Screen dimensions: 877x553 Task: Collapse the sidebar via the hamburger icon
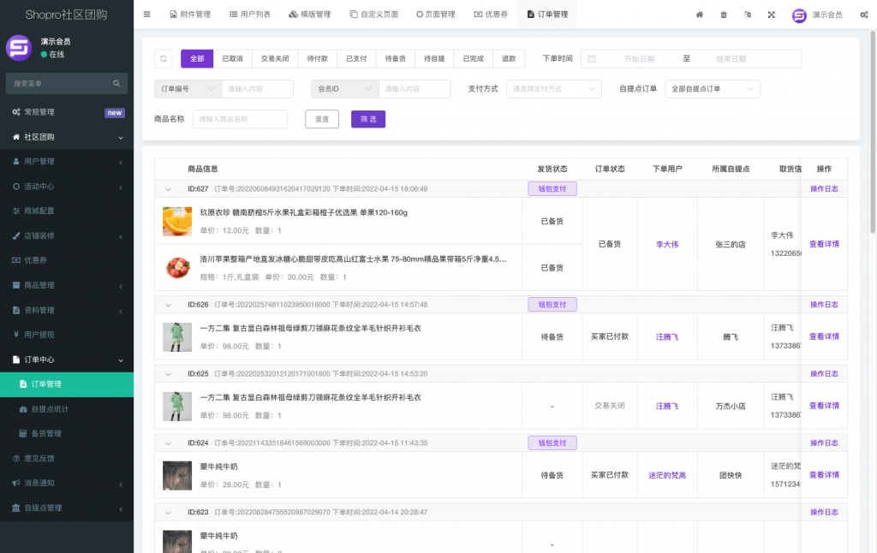[x=146, y=14]
